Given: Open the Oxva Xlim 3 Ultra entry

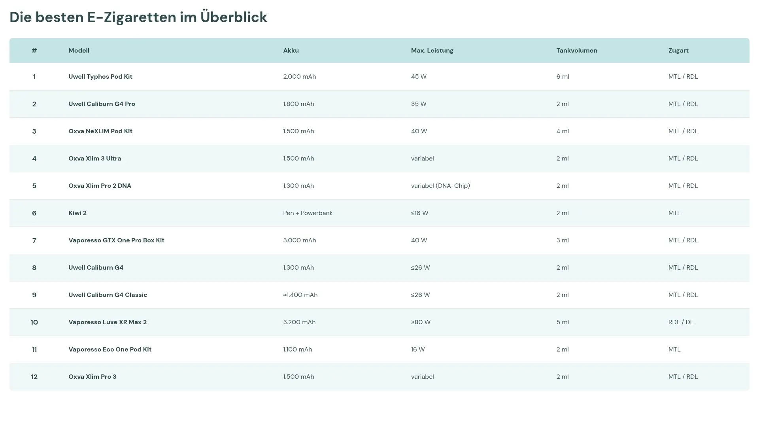Looking at the screenshot, I should click(x=95, y=158).
